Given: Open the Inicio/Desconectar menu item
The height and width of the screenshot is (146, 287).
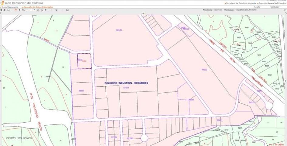Looking at the screenshot, I should (10, 7).
